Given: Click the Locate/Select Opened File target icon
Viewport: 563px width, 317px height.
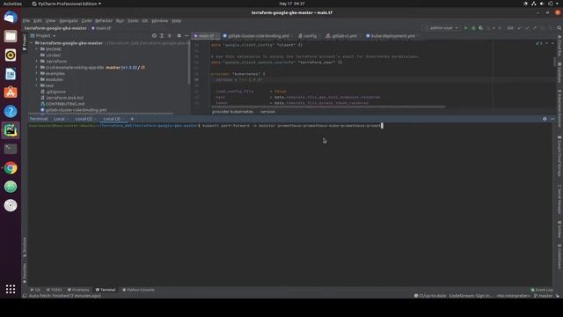Looking at the screenshot, I should coord(154,35).
